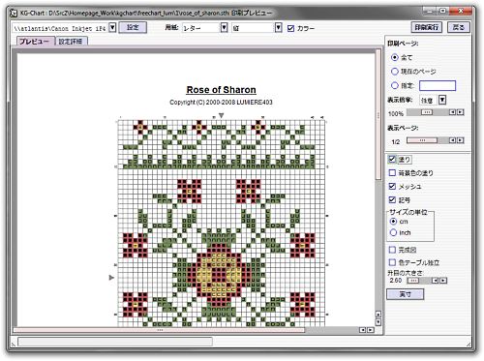This screenshot has width=484, height=361.
Task: Open the 表示倍率 zoom dropdown arrow
Action: (x=442, y=100)
